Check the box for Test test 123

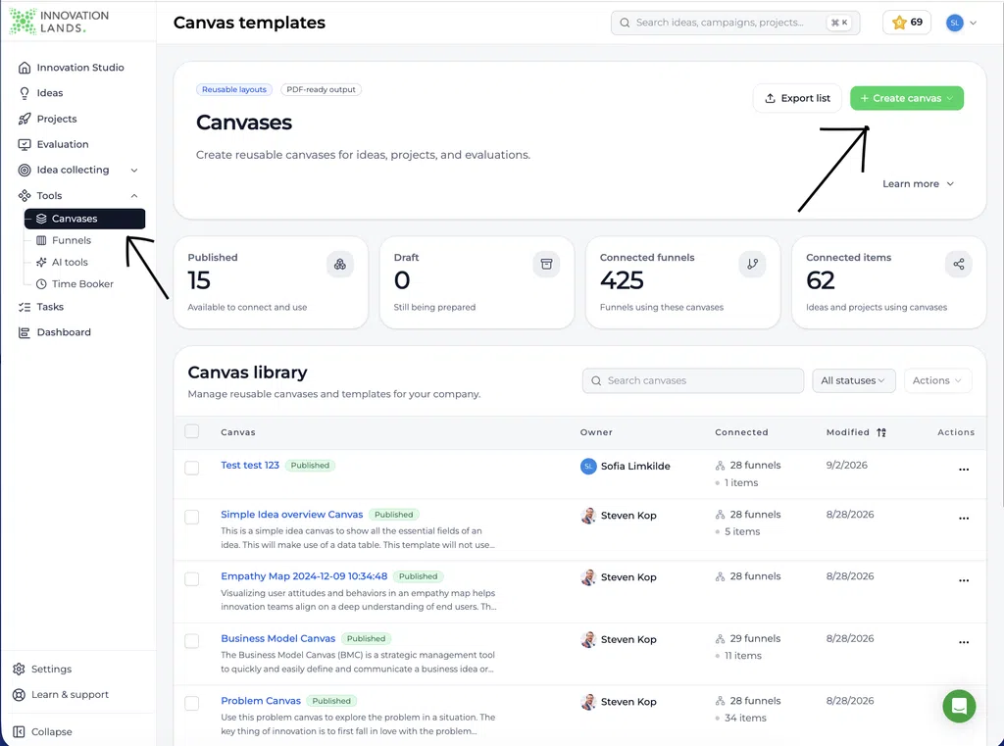[192, 468]
